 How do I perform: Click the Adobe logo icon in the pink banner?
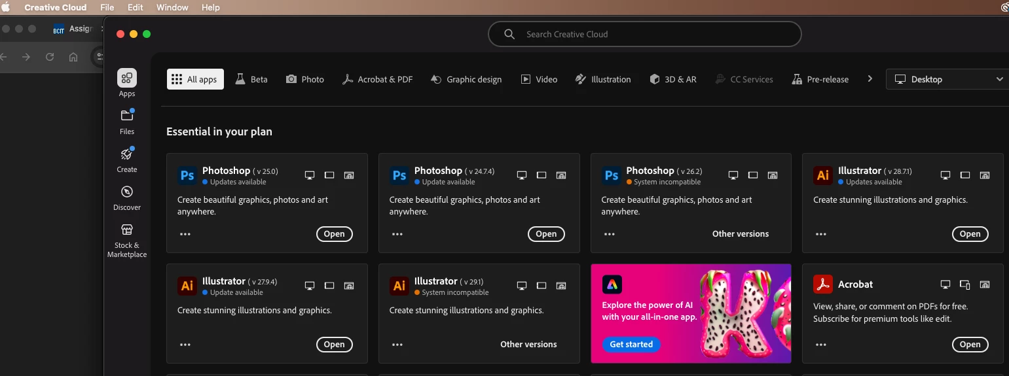click(x=612, y=284)
